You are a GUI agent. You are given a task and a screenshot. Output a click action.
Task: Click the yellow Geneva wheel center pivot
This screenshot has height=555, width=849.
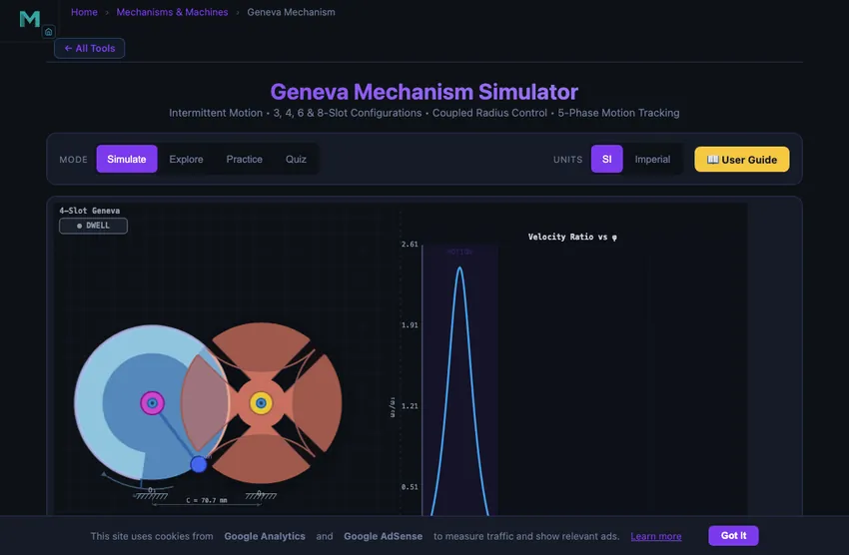tap(261, 403)
